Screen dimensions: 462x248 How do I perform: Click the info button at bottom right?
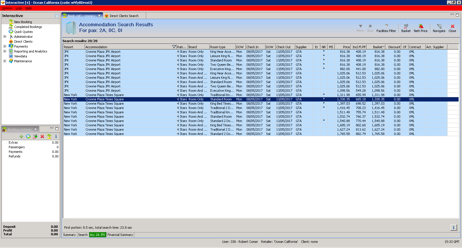454,228
